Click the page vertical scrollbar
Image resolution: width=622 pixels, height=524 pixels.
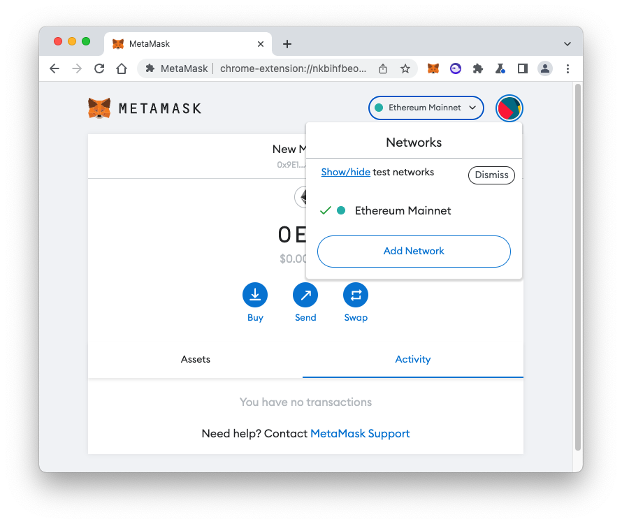click(578, 267)
